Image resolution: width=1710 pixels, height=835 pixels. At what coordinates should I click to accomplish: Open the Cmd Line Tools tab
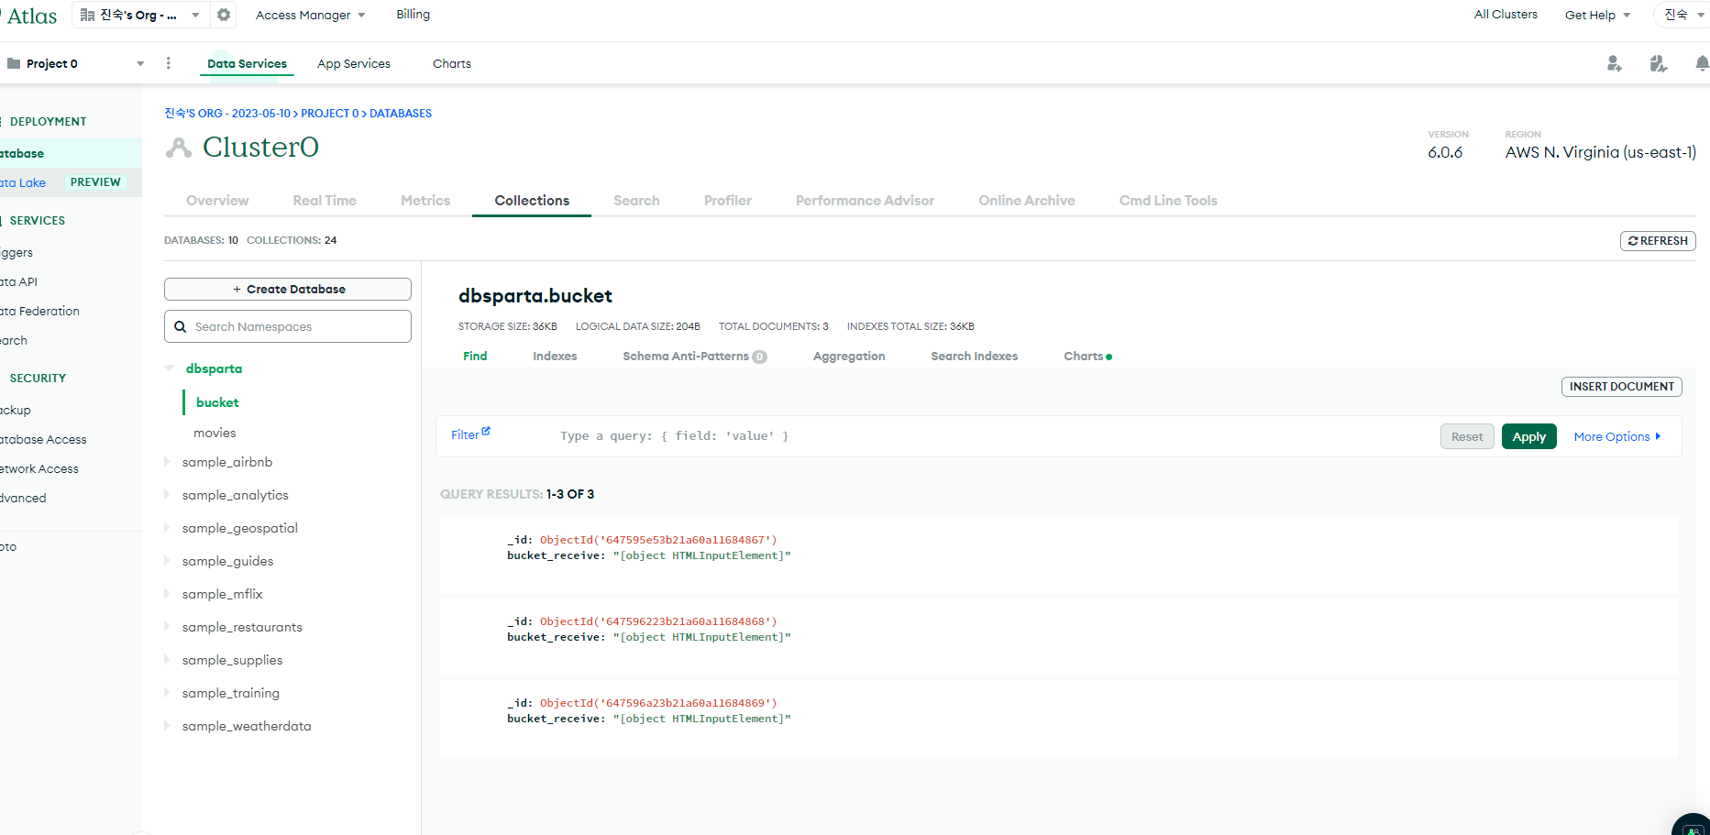point(1168,200)
